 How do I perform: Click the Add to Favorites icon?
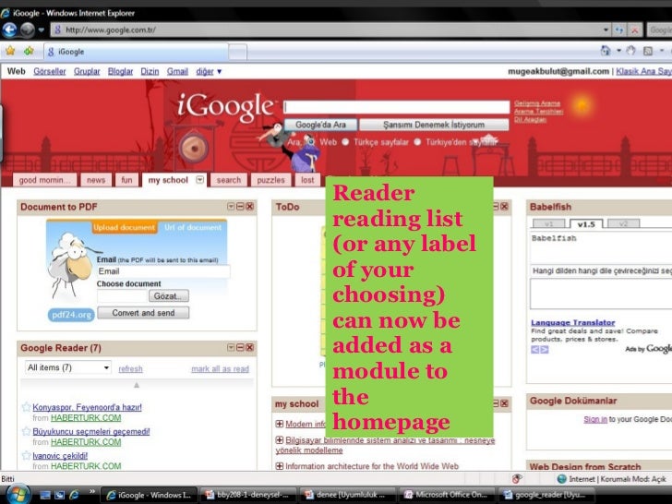click(x=29, y=52)
